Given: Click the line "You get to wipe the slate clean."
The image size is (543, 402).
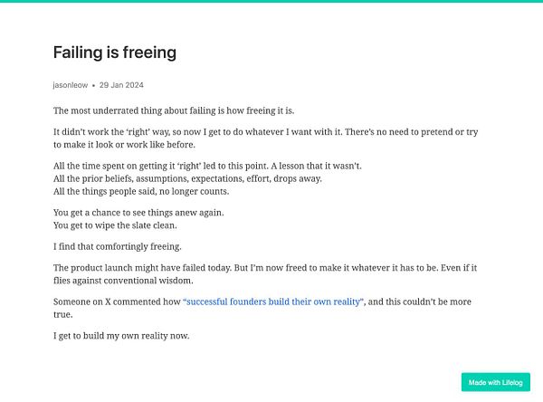Looking at the screenshot, I should (x=115, y=225).
